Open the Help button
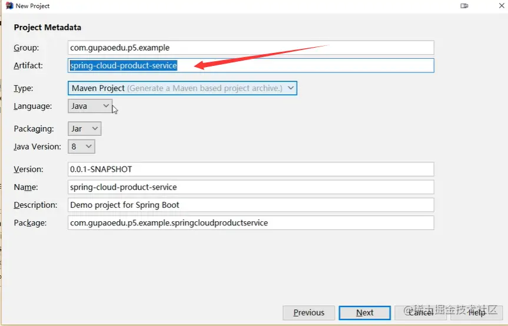The image size is (508, 326). (477, 312)
